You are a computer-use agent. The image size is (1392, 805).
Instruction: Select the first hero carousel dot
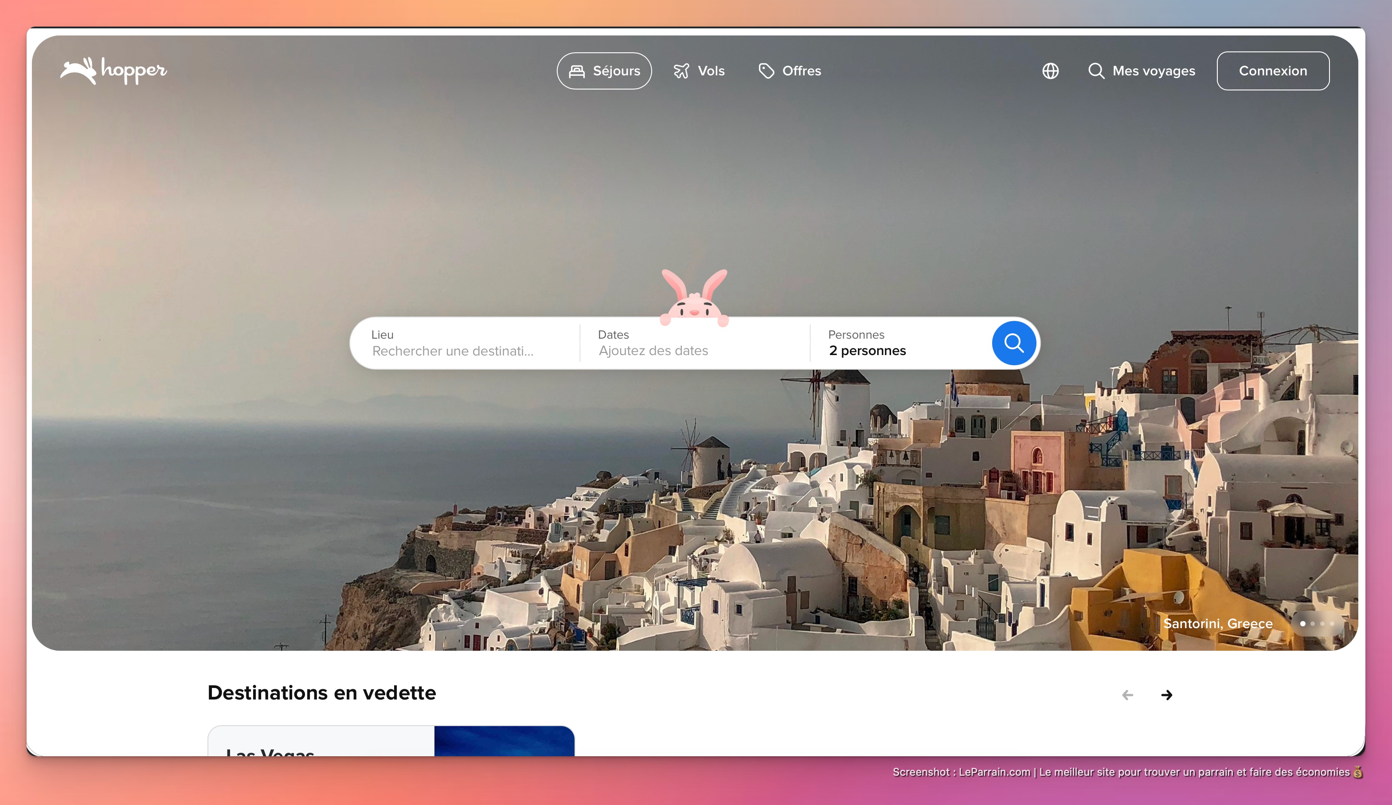(x=1302, y=624)
